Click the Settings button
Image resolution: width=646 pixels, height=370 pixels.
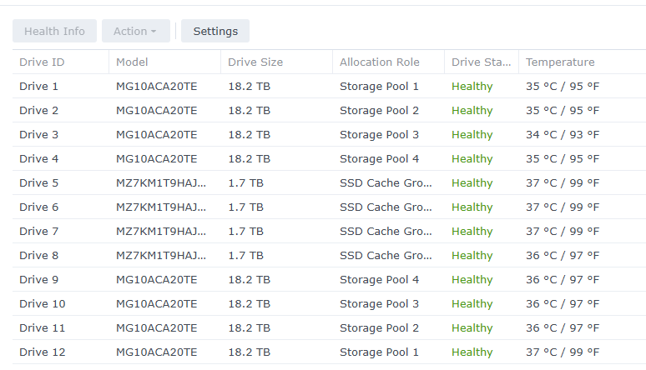pos(215,31)
